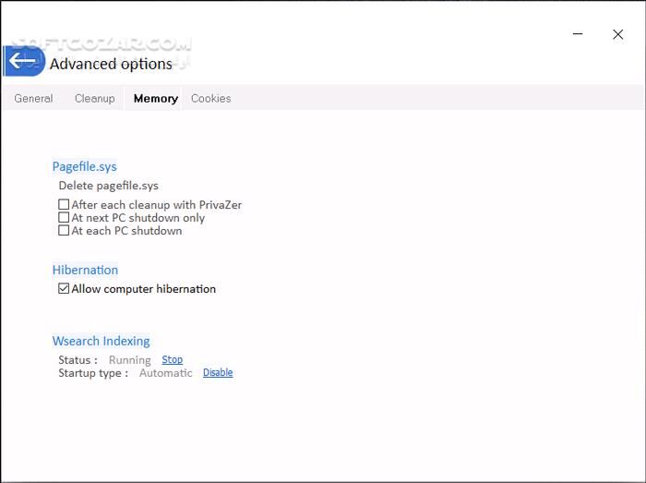This screenshot has height=483, width=646.
Task: Tick the At each PC shutdown checkbox
Action: tap(64, 231)
